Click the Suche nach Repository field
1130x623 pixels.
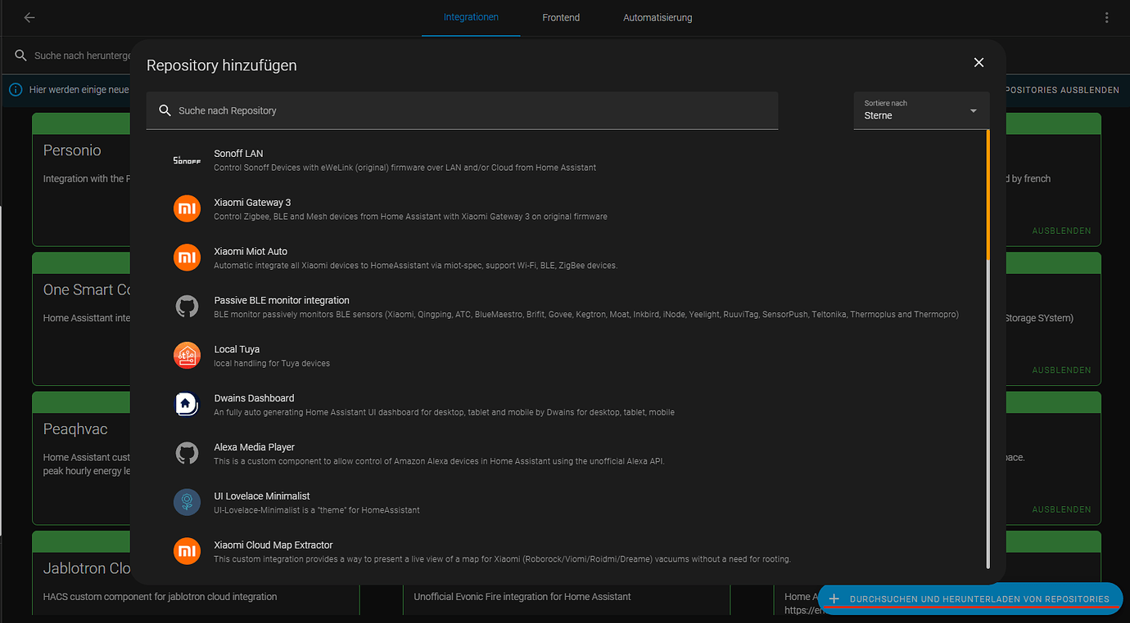[x=462, y=110]
